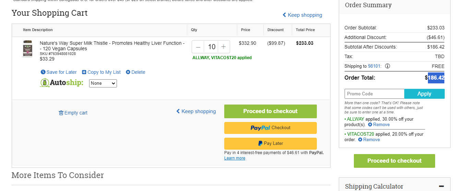Screen dimensions: 467x191
Task: Decrease quantity with the minus button
Action: (198, 47)
